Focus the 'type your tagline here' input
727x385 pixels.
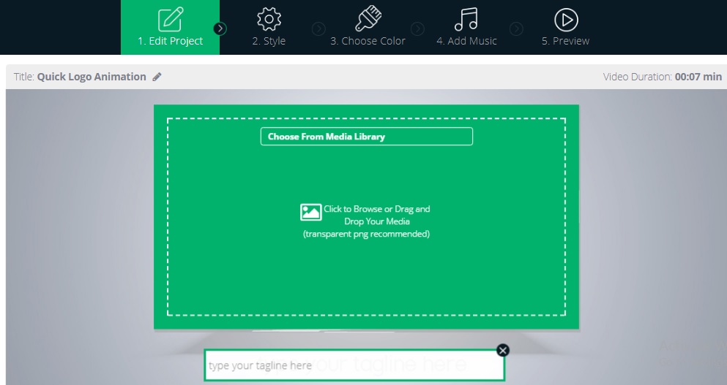coord(354,365)
